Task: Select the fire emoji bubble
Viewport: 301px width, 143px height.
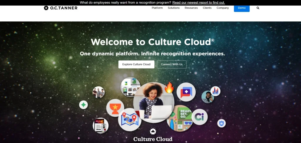Action: tap(169, 88)
